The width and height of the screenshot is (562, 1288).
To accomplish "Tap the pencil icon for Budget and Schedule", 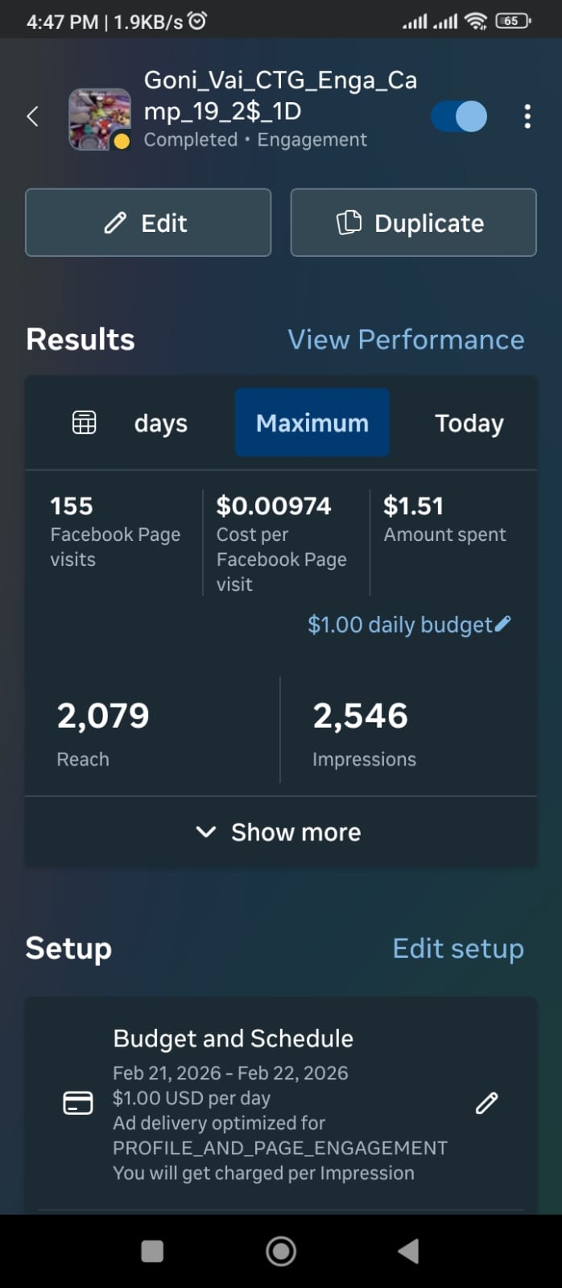I will point(486,1103).
